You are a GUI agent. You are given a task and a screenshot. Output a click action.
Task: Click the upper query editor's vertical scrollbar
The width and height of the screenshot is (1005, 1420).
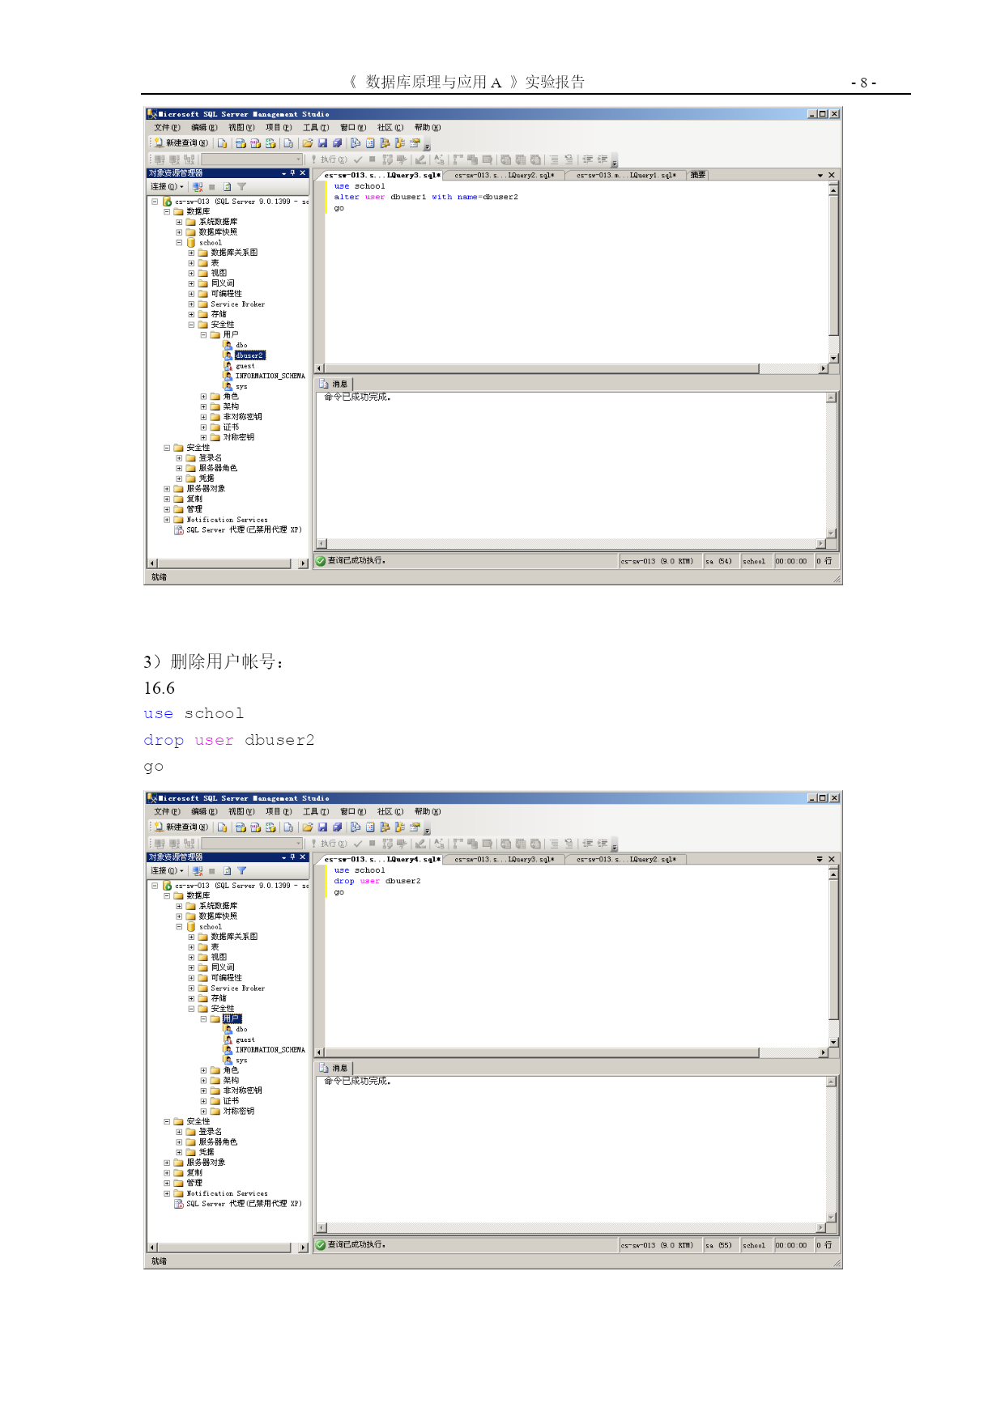834,273
